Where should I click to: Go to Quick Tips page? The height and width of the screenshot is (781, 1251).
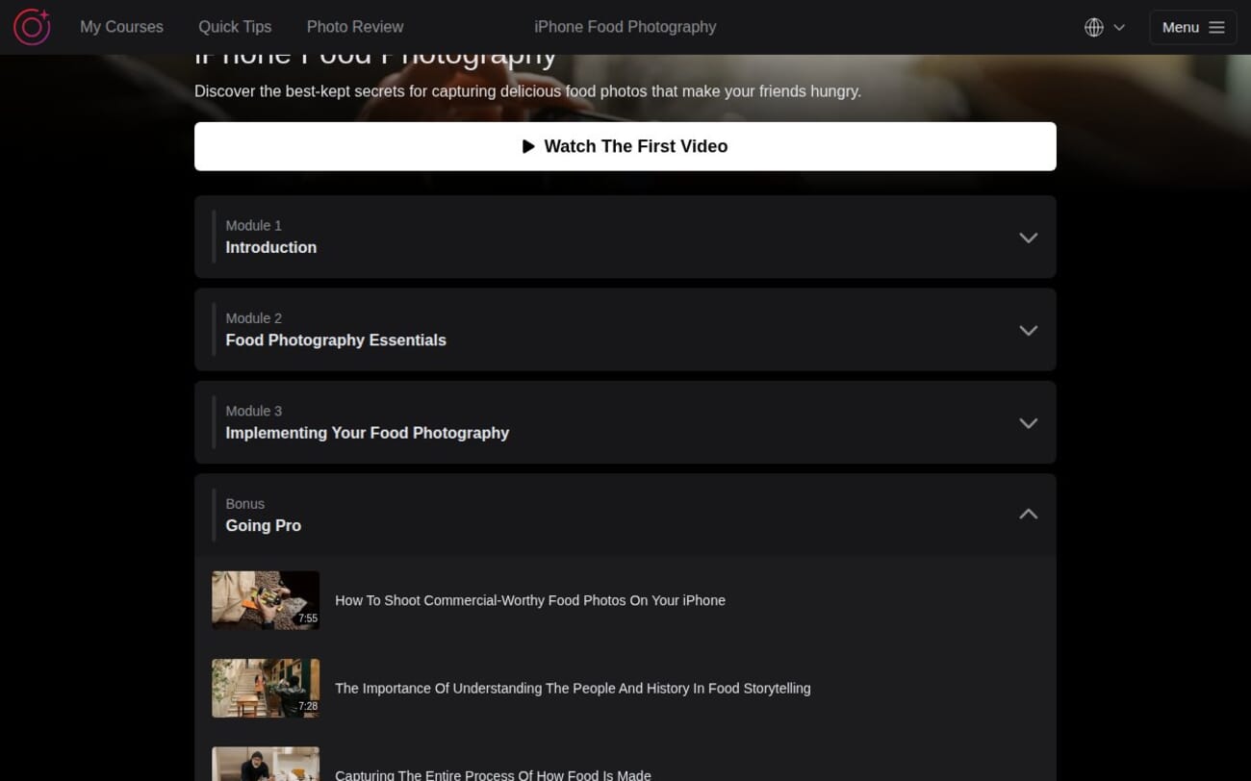point(235,27)
